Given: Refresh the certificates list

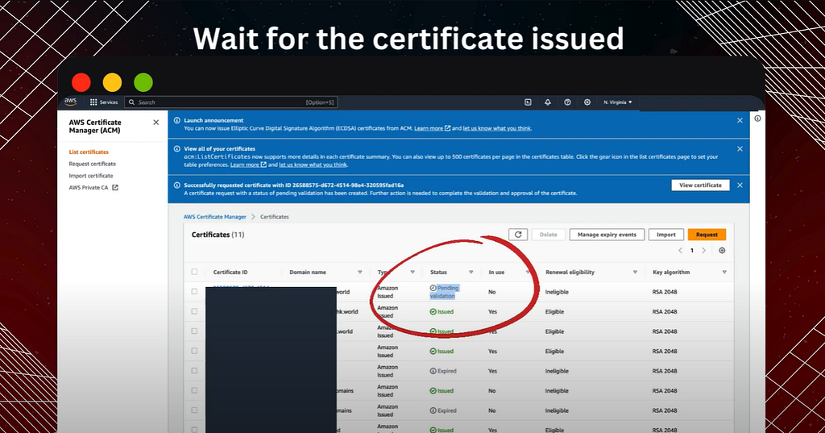Looking at the screenshot, I should [x=518, y=235].
